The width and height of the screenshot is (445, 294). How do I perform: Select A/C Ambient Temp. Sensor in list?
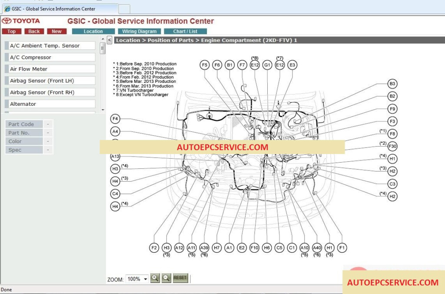coord(50,46)
